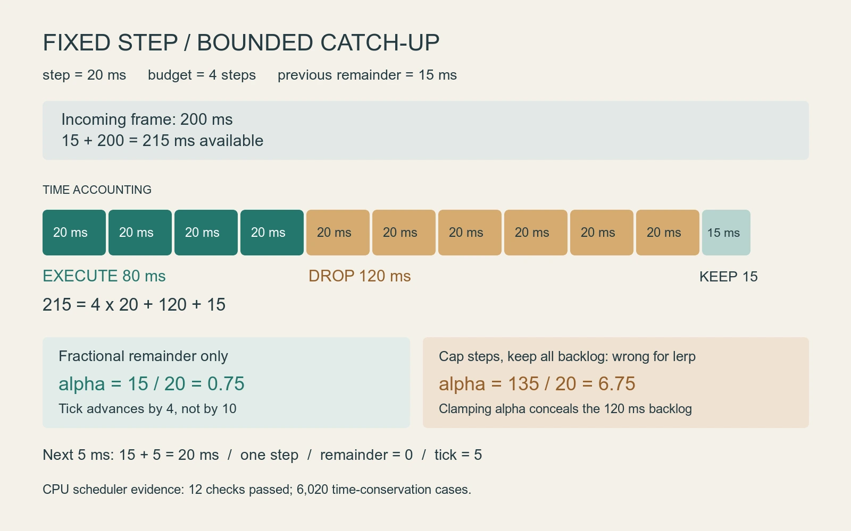Click the light teal 15 ms block
Image resolution: width=851 pixels, height=531 pixels.
pyautogui.click(x=726, y=233)
